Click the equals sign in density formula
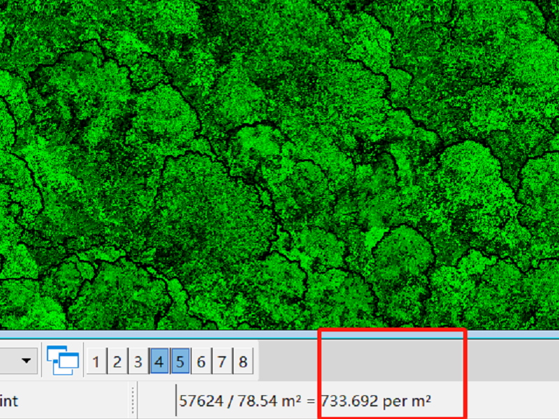This screenshot has width=559, height=419. tap(312, 401)
